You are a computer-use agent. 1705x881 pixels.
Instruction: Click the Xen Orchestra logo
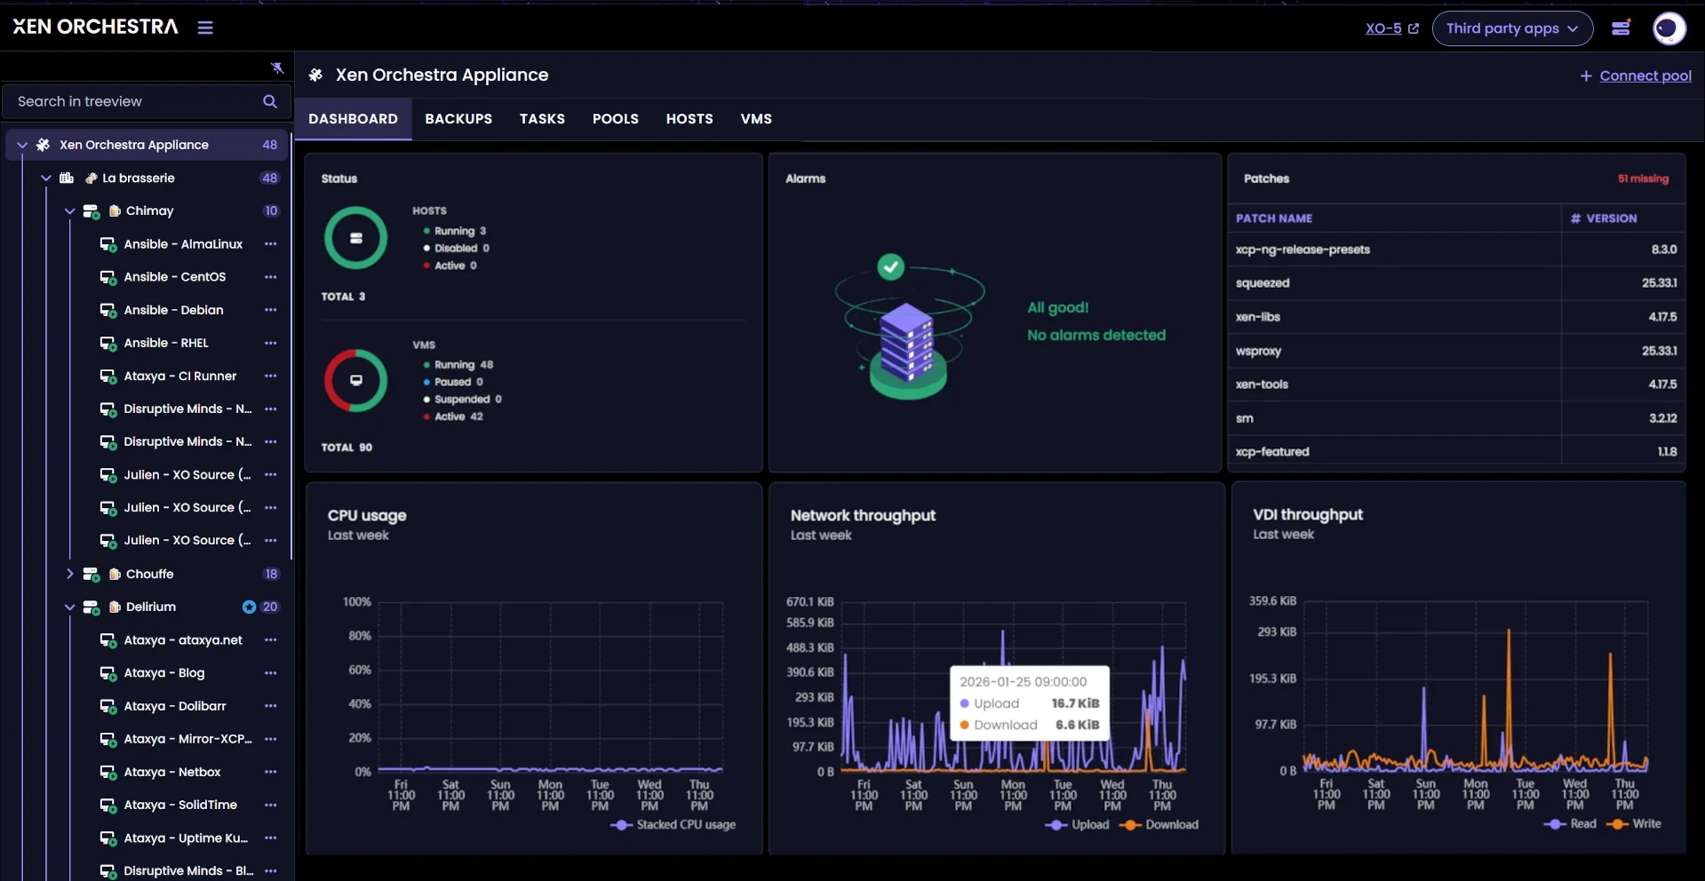(95, 28)
